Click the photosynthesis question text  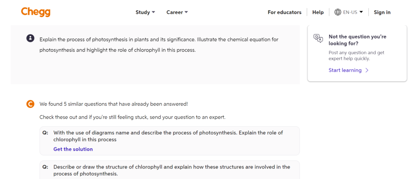[x=158, y=45]
